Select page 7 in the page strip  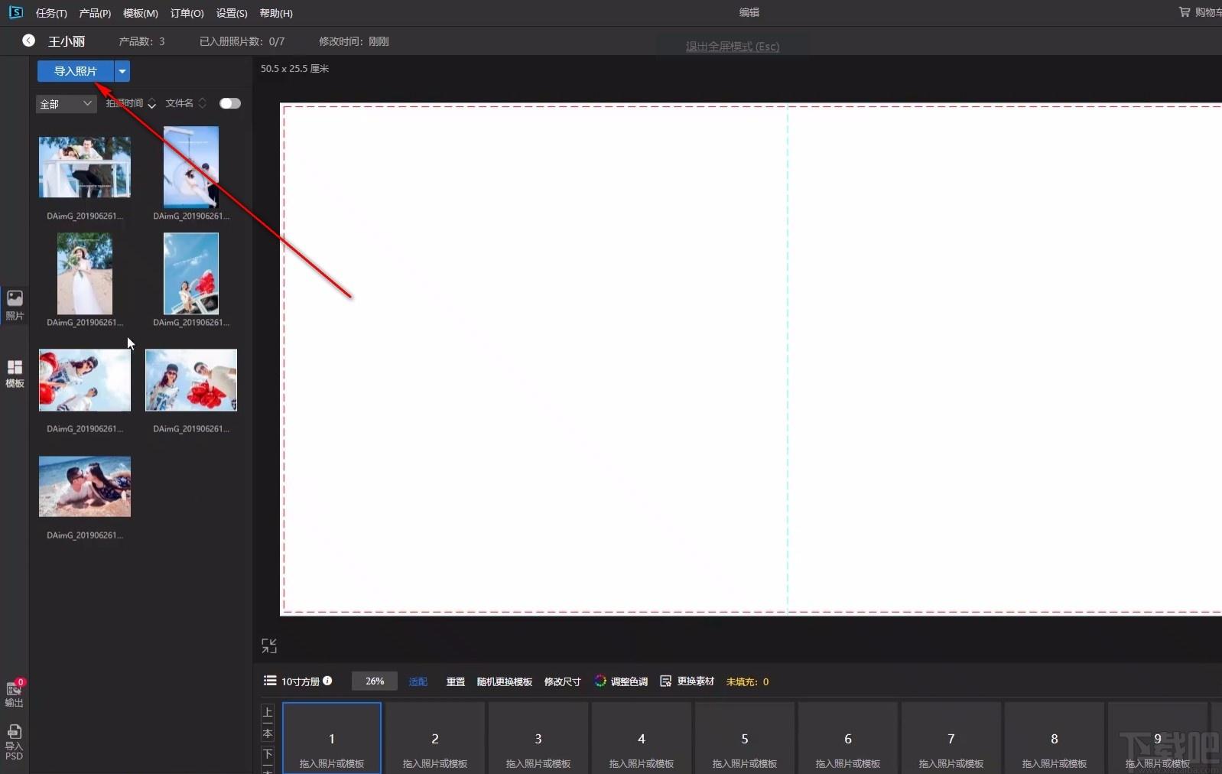(951, 739)
